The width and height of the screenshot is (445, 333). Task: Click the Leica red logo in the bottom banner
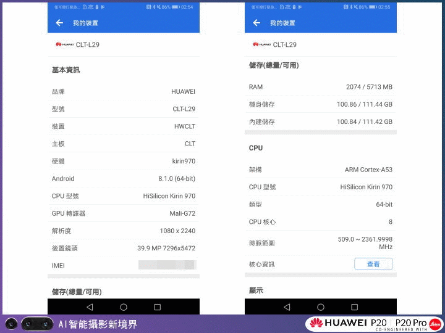click(x=435, y=324)
